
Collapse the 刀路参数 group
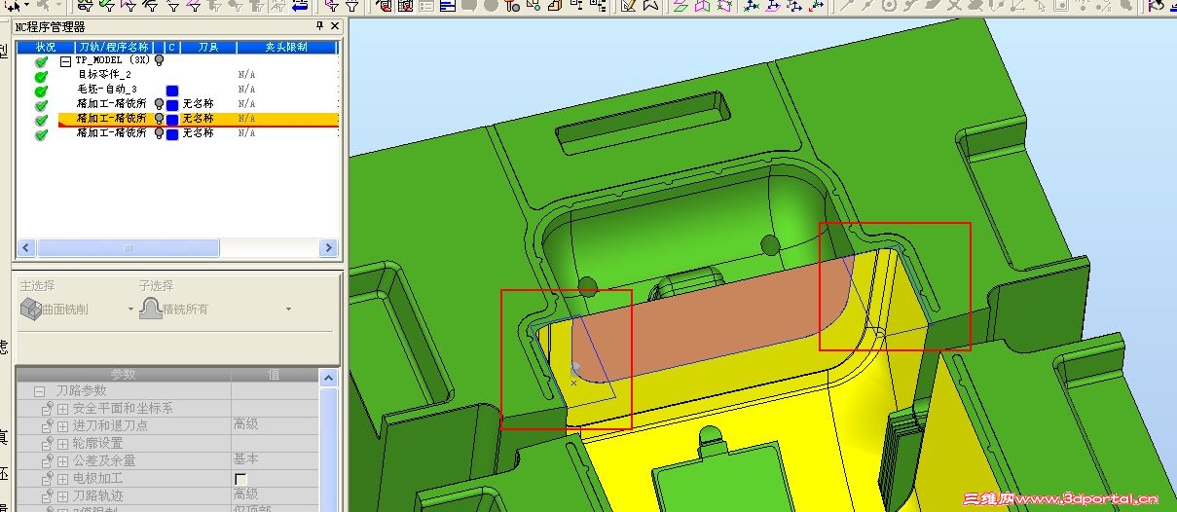39,390
